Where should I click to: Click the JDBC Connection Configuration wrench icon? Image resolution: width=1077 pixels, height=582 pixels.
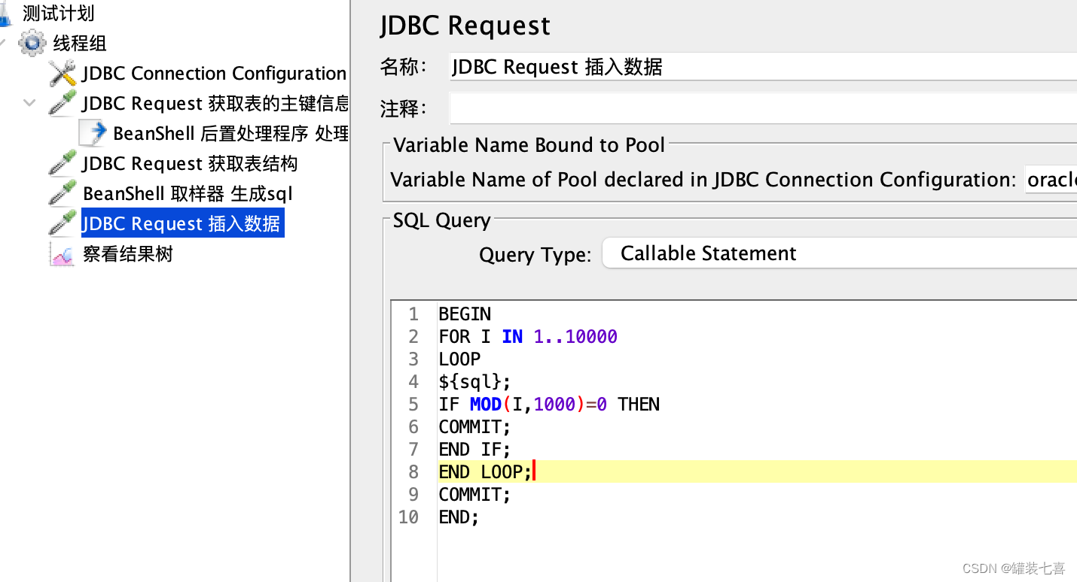(63, 73)
